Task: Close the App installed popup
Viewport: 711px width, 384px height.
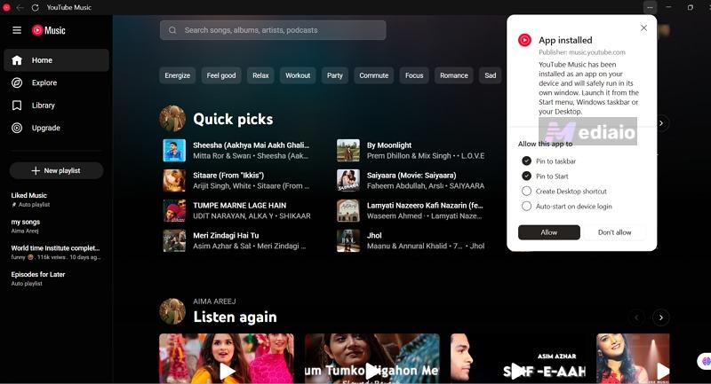Action: [643, 28]
